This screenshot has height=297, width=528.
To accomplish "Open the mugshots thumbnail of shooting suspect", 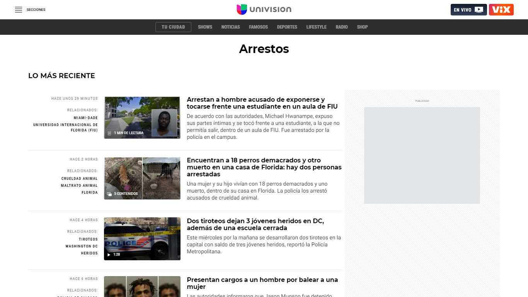I will 142,287.
